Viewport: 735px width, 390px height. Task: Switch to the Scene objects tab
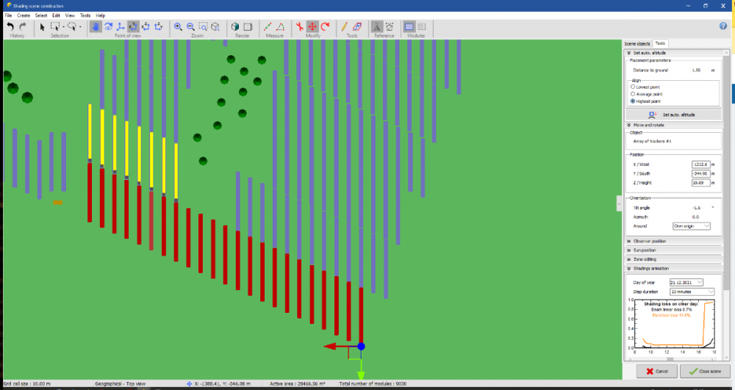637,44
